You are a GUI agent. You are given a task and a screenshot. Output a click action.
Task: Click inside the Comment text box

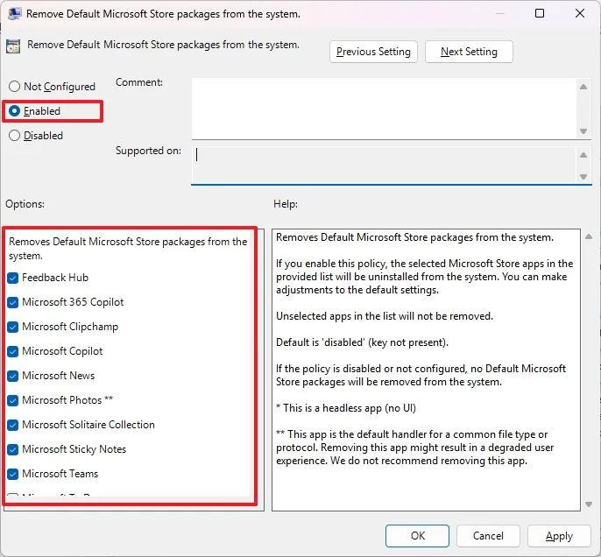point(384,107)
